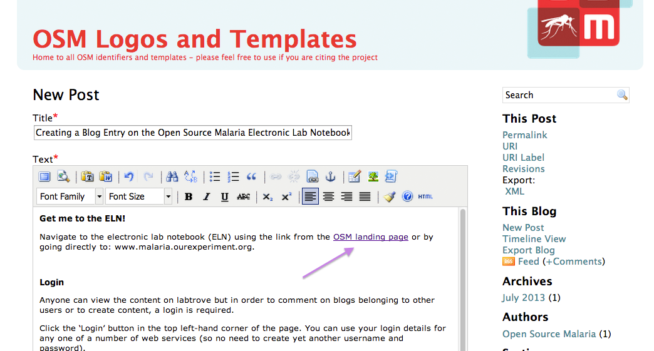The height and width of the screenshot is (351, 654).
Task: Insert a numbered list
Action: [x=233, y=176]
